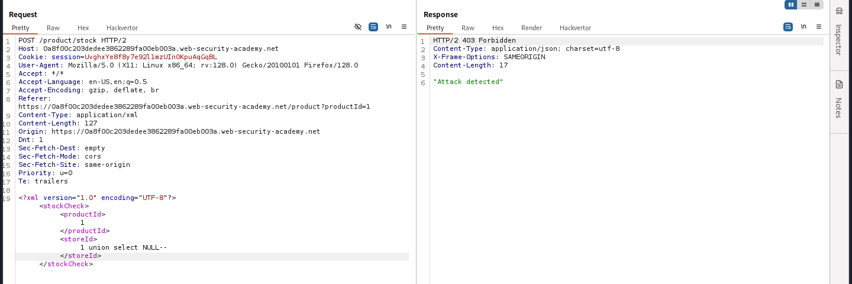
Task: Switch Request view to Raw tab
Action: coord(53,28)
